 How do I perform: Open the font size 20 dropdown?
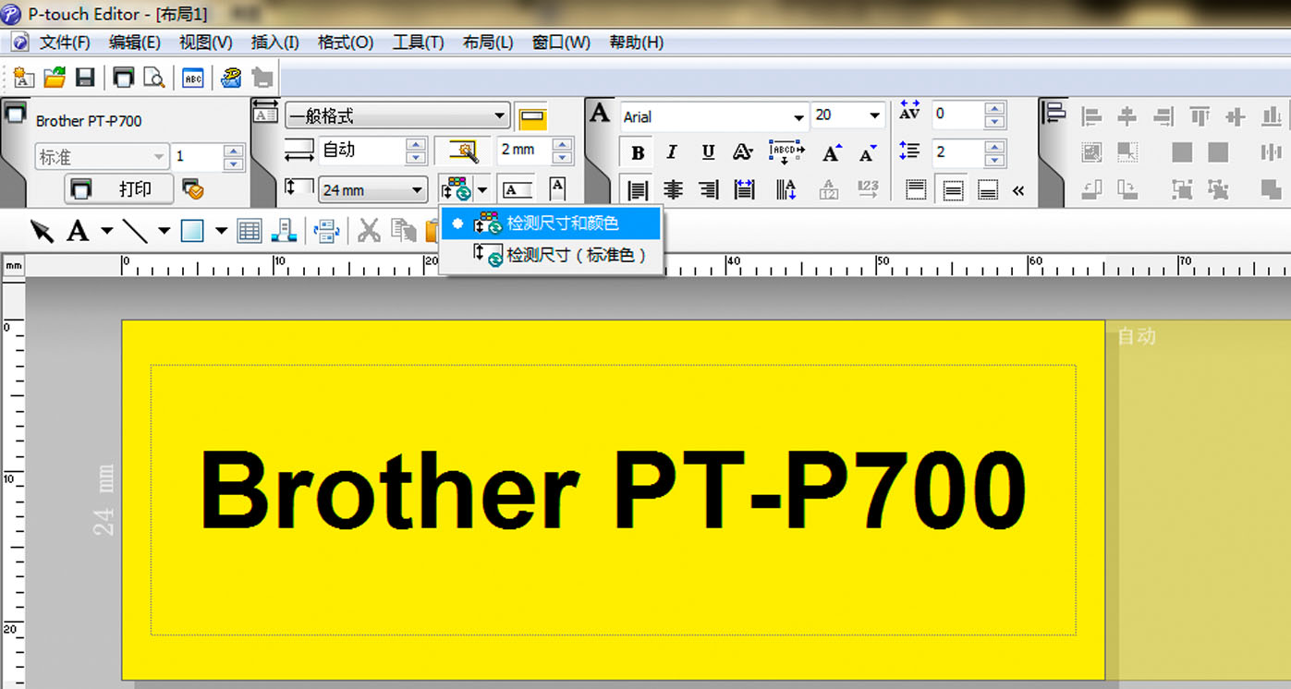click(x=848, y=115)
